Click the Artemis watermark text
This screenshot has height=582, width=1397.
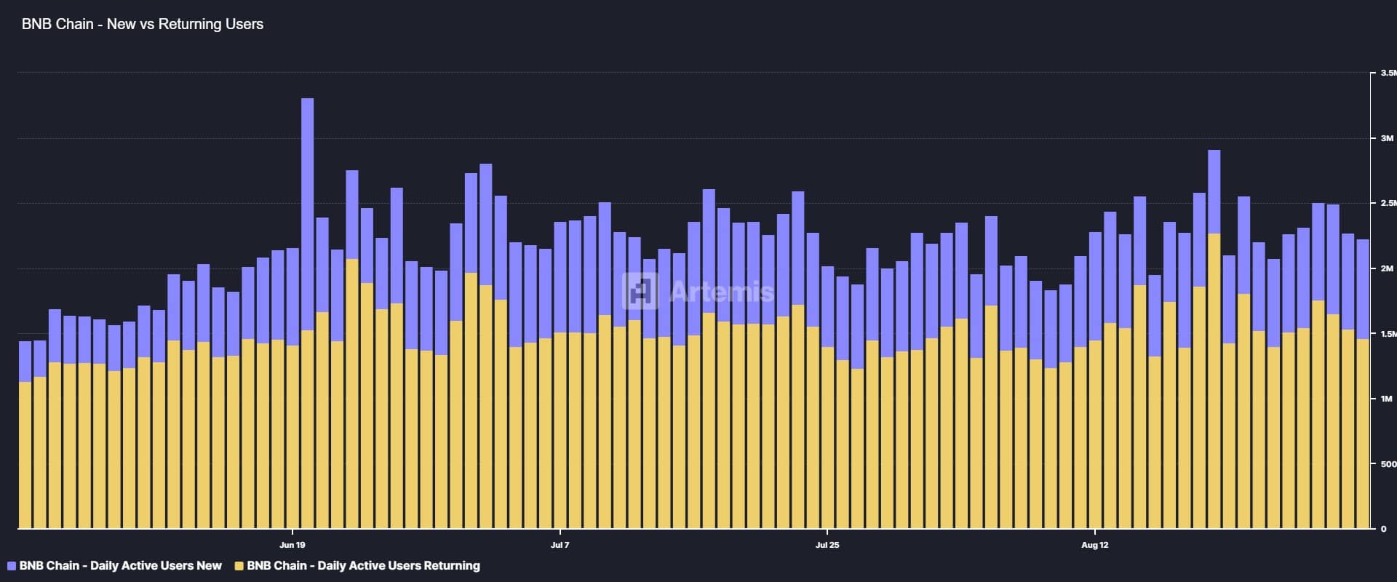(x=721, y=292)
